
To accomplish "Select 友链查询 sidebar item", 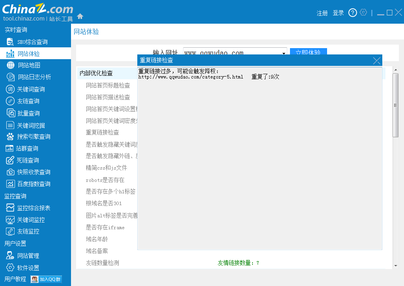I will coord(28,101).
